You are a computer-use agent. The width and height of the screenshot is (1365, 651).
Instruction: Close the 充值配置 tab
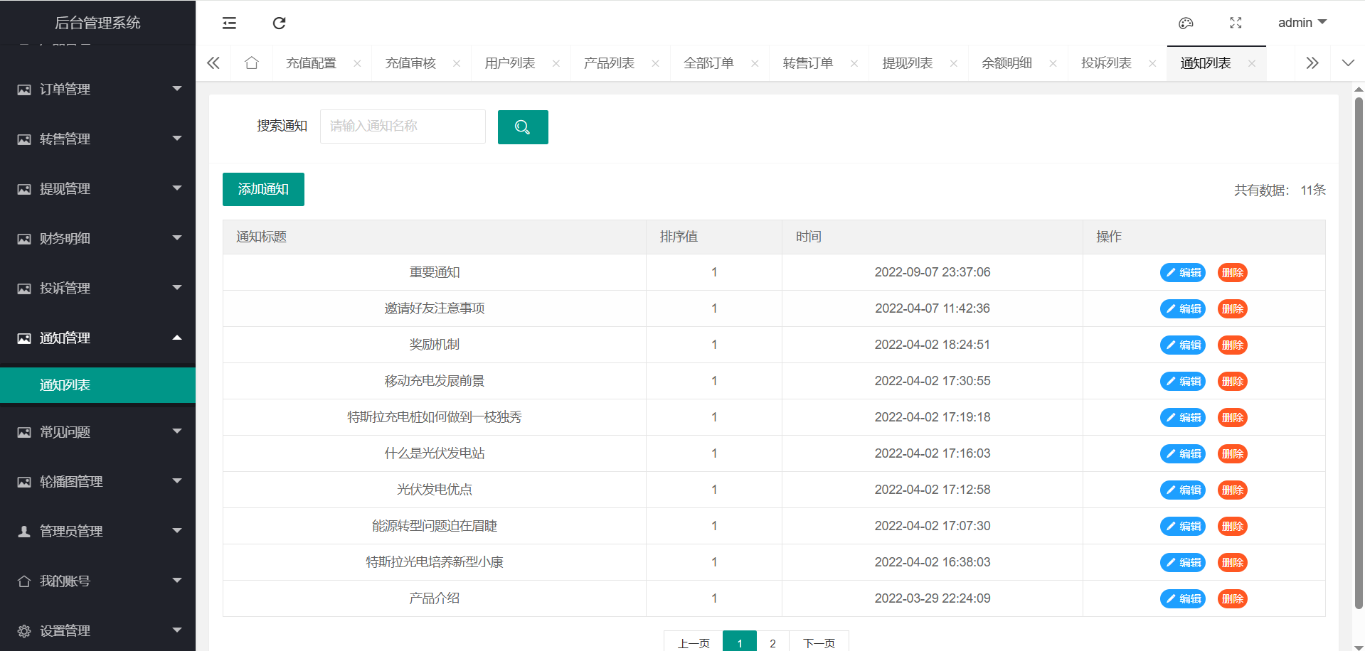(x=357, y=63)
